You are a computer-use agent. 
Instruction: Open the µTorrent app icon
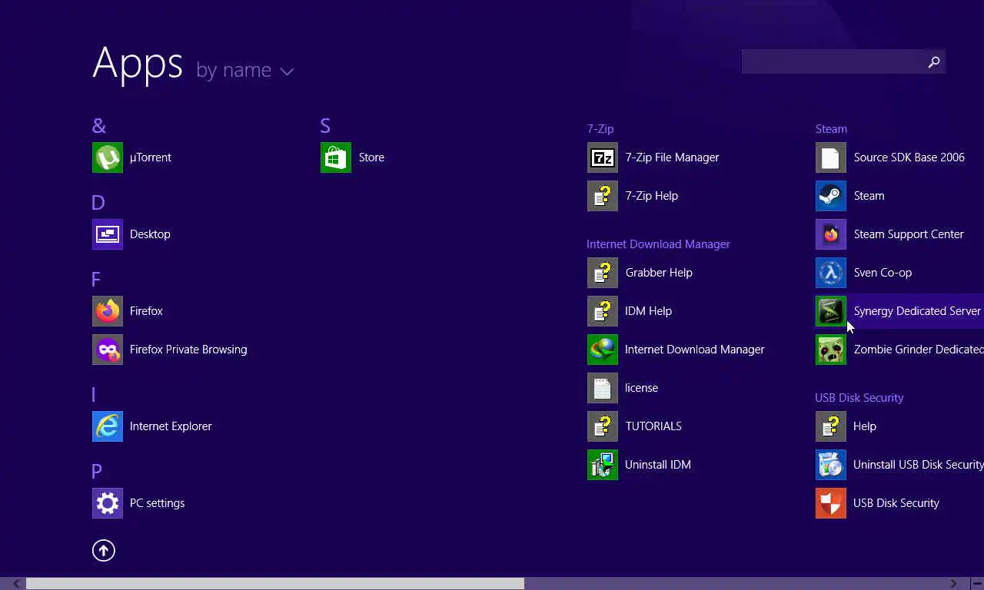pos(108,157)
